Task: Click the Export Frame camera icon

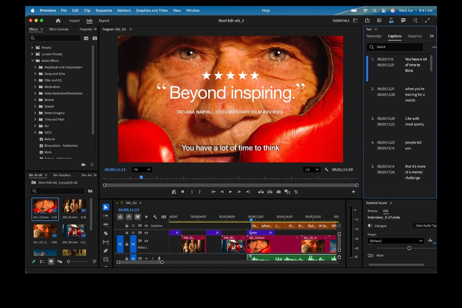Action: point(278,192)
